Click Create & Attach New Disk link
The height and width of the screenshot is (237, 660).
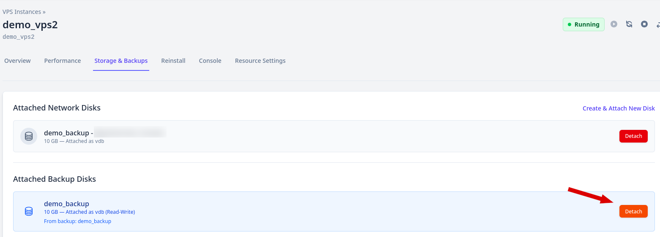tap(619, 108)
